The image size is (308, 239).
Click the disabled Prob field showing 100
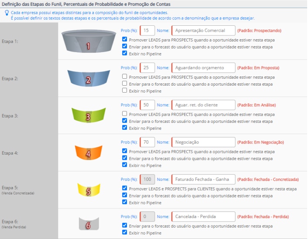coord(147,179)
